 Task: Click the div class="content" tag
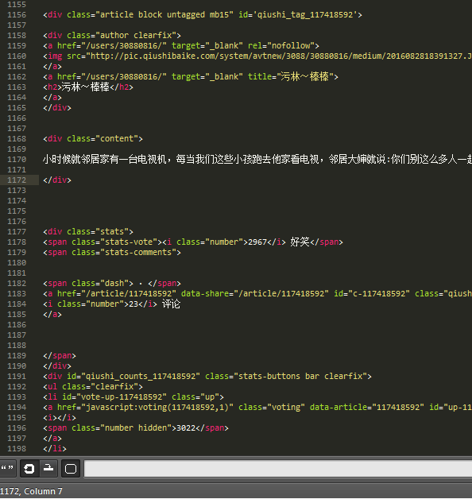click(x=93, y=138)
